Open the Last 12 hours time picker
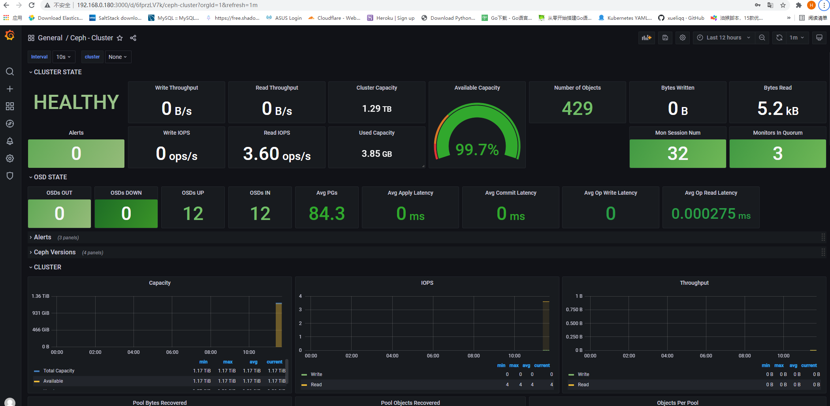Image resolution: width=830 pixels, height=406 pixels. click(x=724, y=38)
